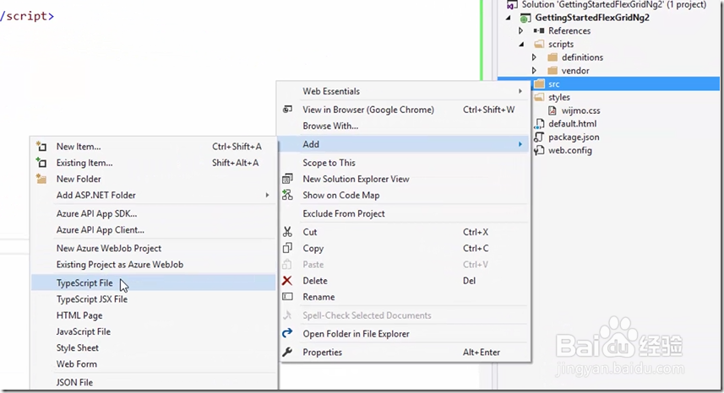This screenshot has width=724, height=393.
Task: Click the scripts folder icon
Action: (539, 44)
